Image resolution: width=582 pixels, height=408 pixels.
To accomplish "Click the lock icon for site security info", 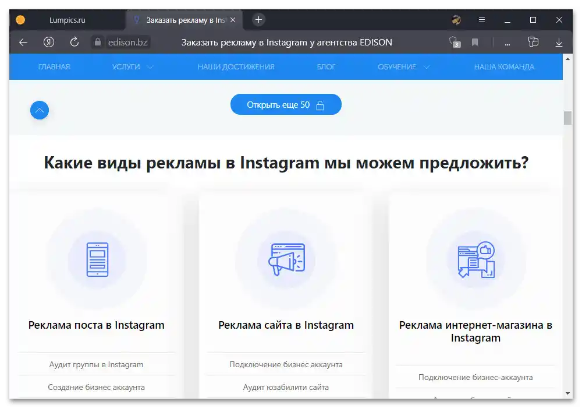I will (x=97, y=42).
